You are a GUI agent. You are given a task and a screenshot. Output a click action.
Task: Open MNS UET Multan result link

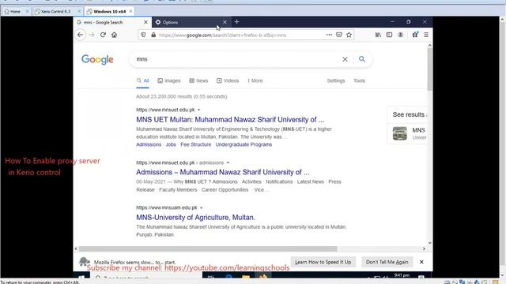pos(230,119)
